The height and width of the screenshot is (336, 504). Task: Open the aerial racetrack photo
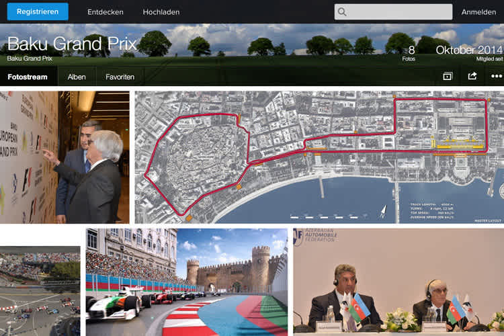pos(40,290)
